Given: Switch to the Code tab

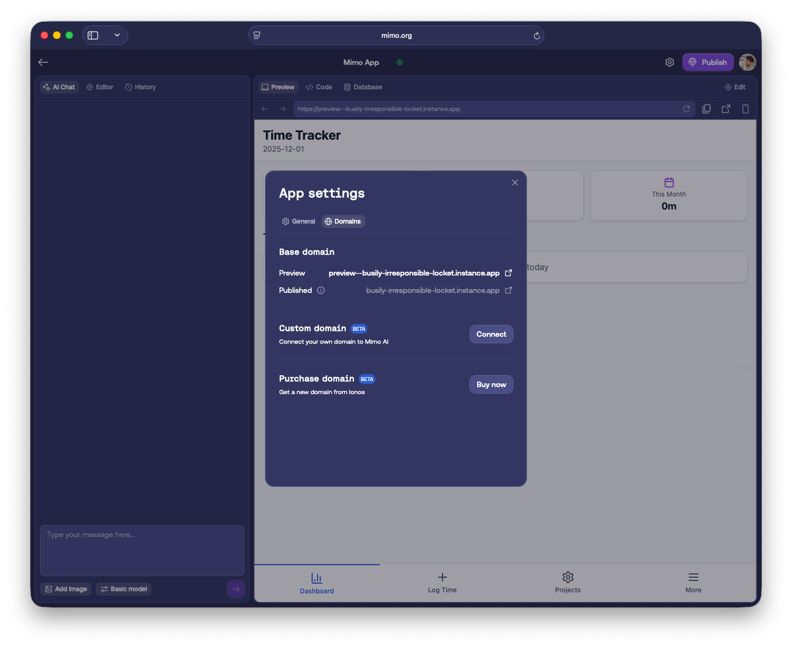Looking at the screenshot, I should 319,87.
